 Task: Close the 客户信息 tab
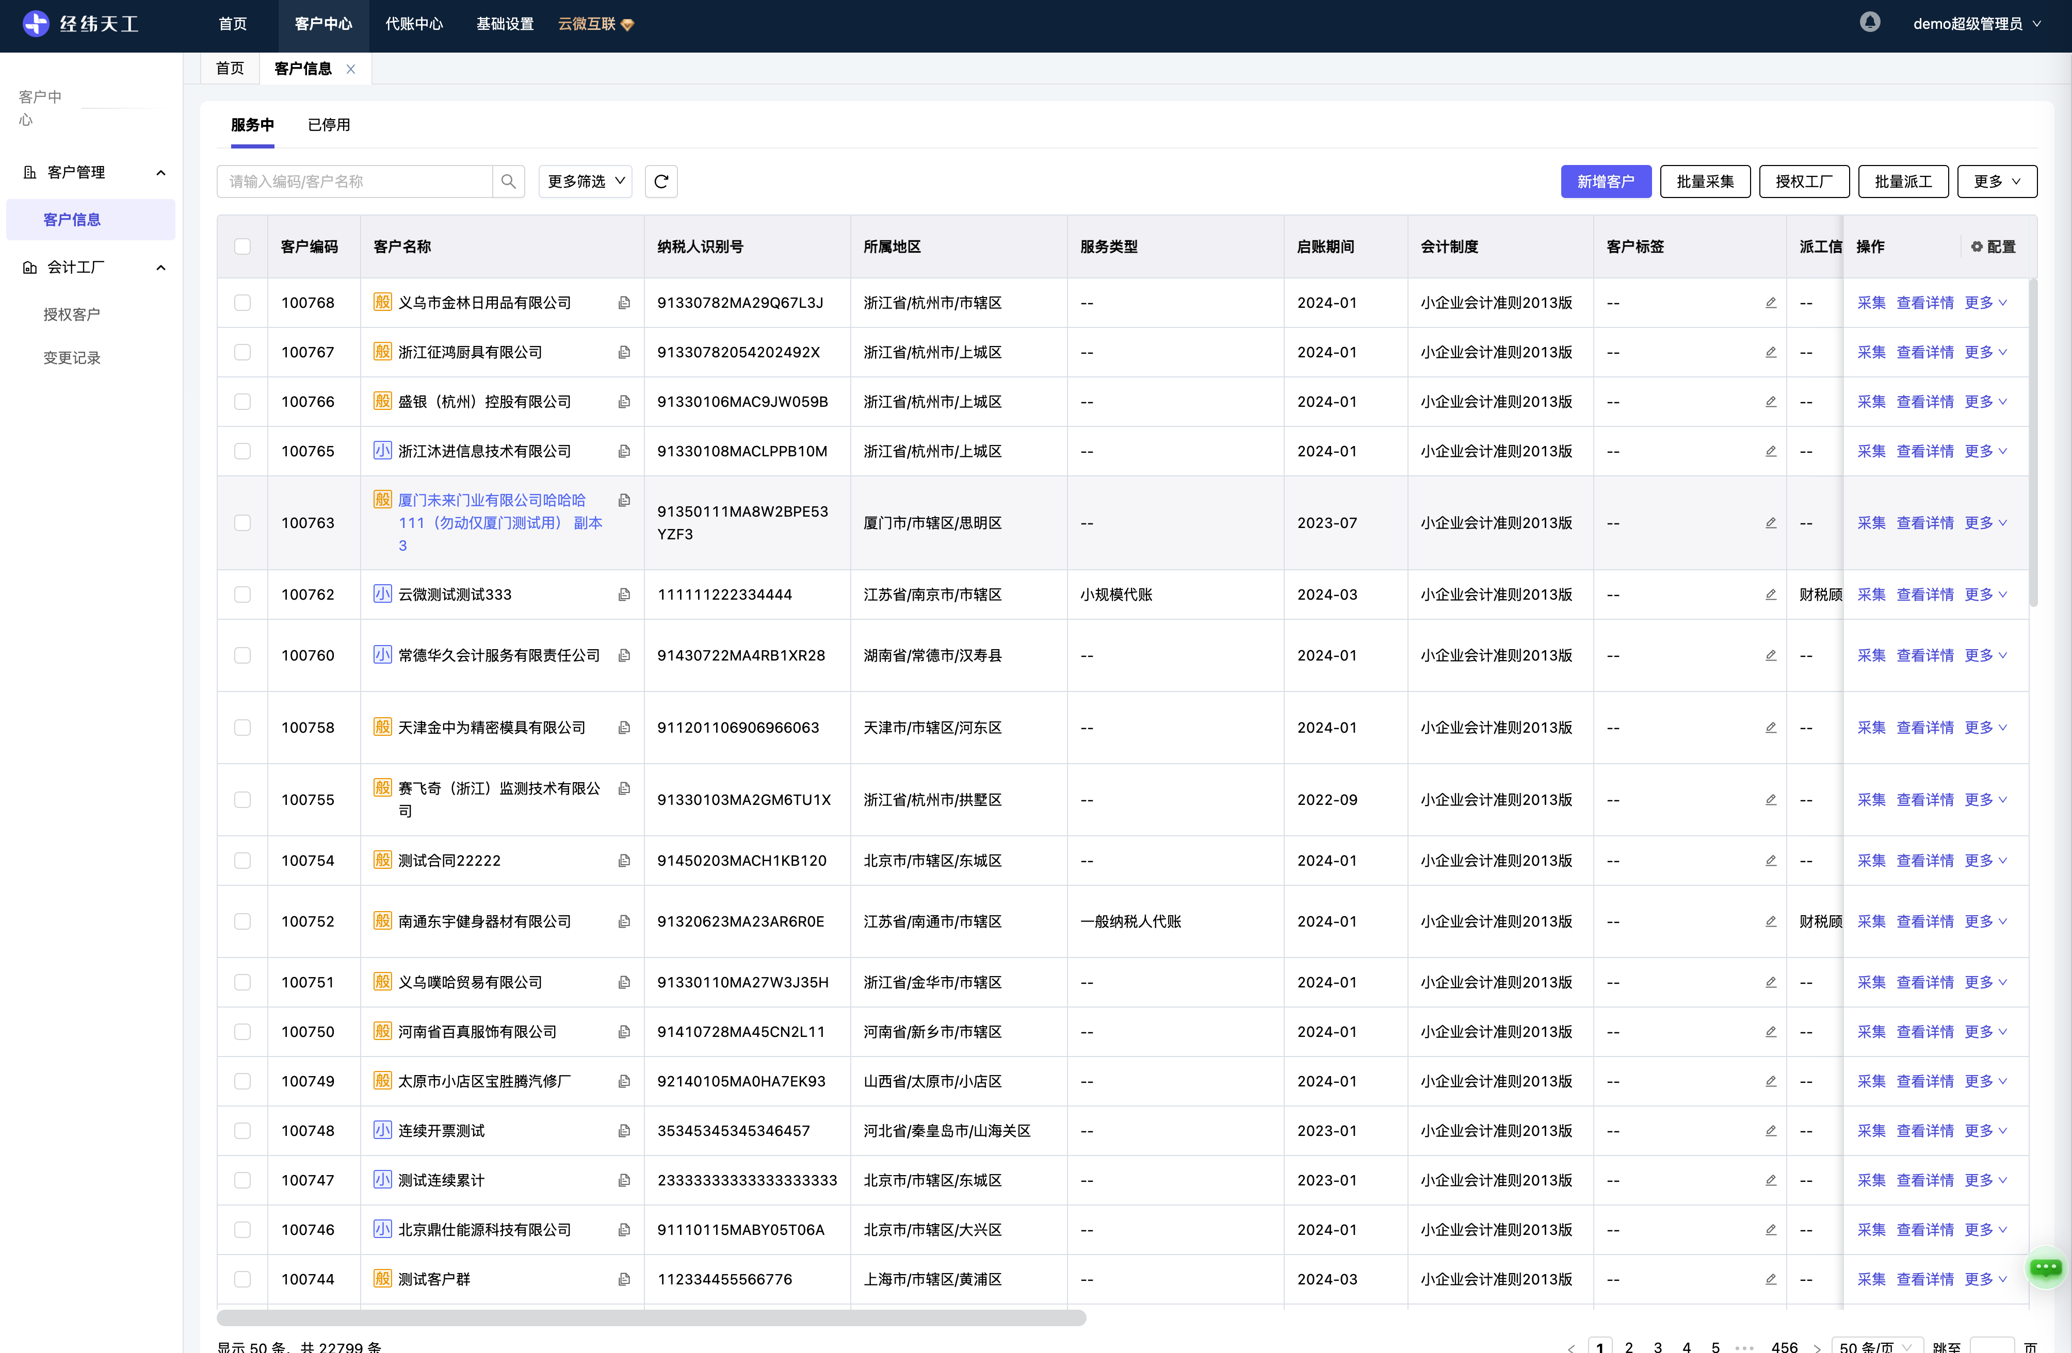pyautogui.click(x=351, y=69)
